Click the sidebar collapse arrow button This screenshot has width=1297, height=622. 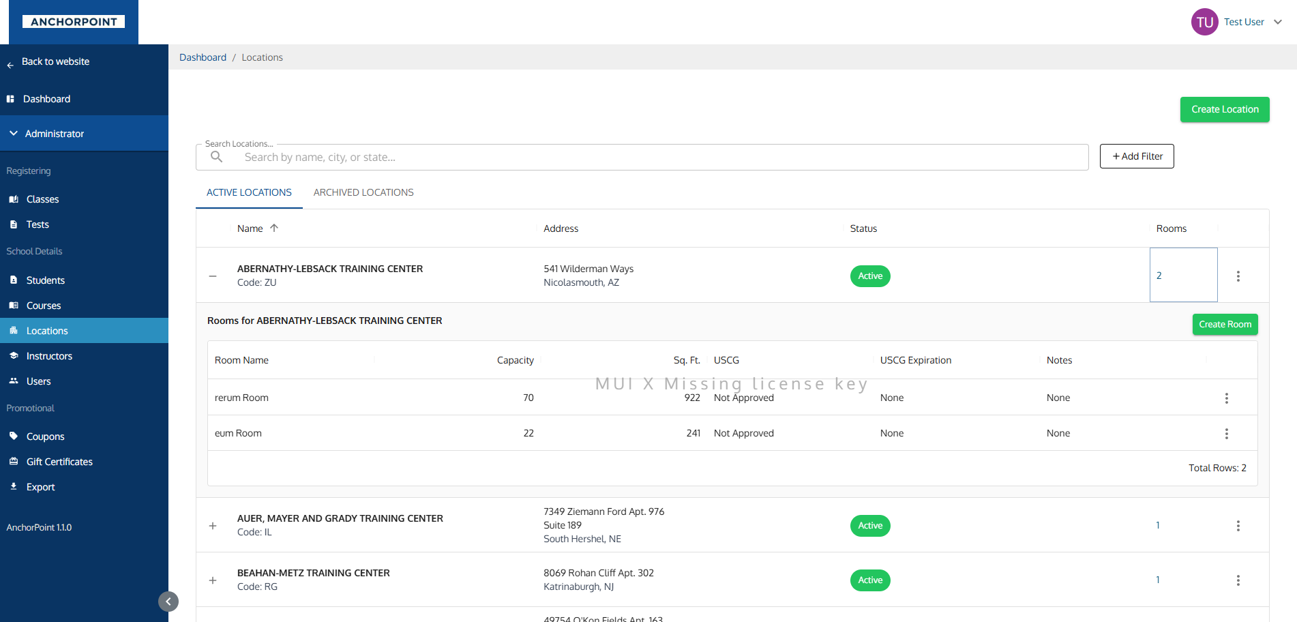(168, 602)
